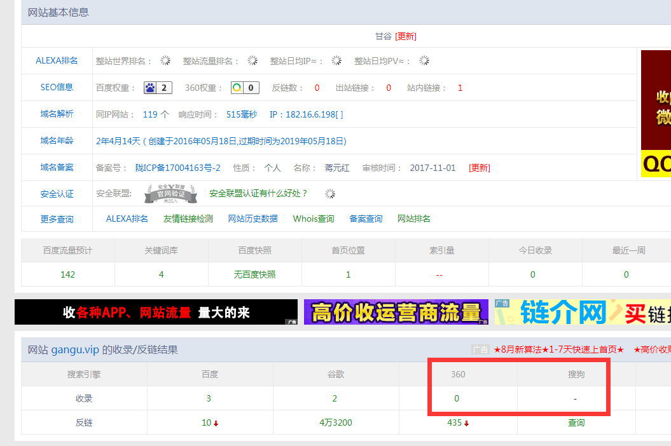
Task: Open the 网站排名 link
Action: click(415, 217)
